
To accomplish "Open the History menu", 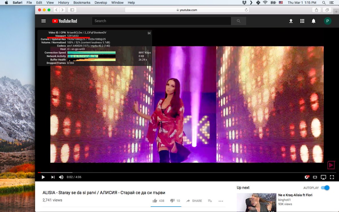I will click(x=64, y=3).
